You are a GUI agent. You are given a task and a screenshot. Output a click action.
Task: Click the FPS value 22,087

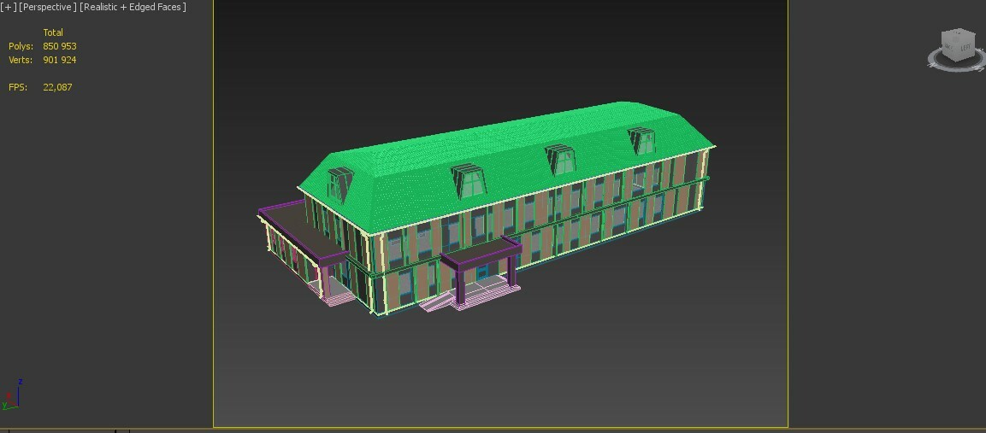58,87
